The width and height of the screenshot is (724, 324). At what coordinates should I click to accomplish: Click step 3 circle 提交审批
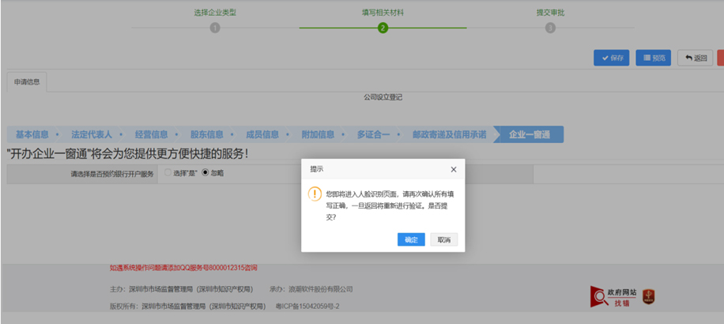550,28
